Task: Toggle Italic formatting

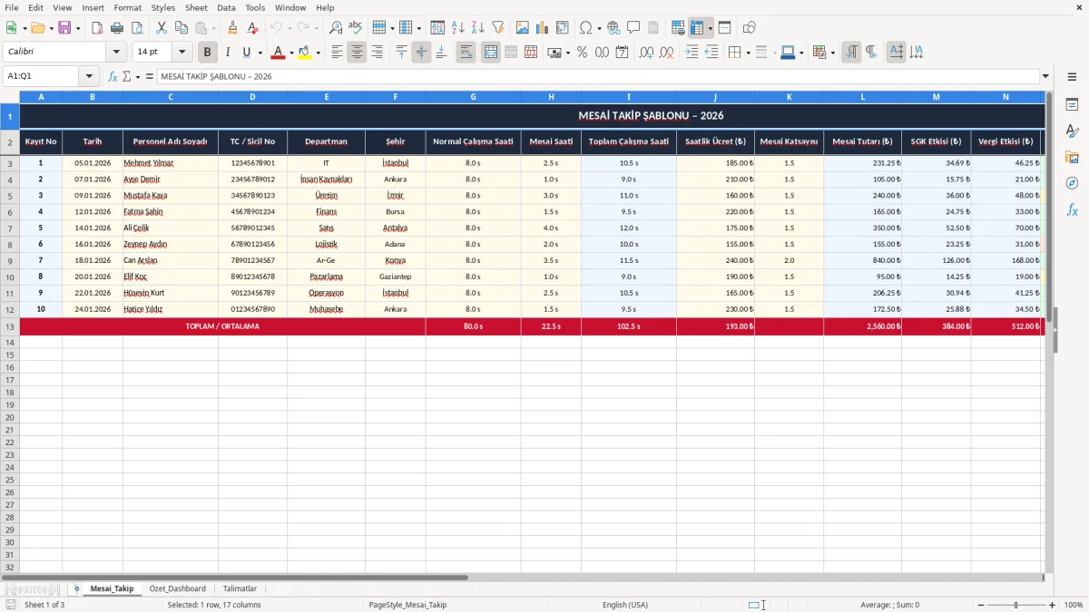Action: click(228, 53)
